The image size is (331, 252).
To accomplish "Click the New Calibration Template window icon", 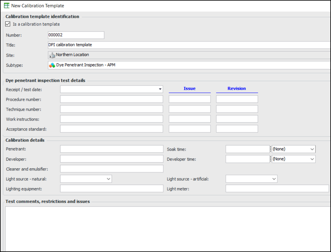I will point(6,5).
